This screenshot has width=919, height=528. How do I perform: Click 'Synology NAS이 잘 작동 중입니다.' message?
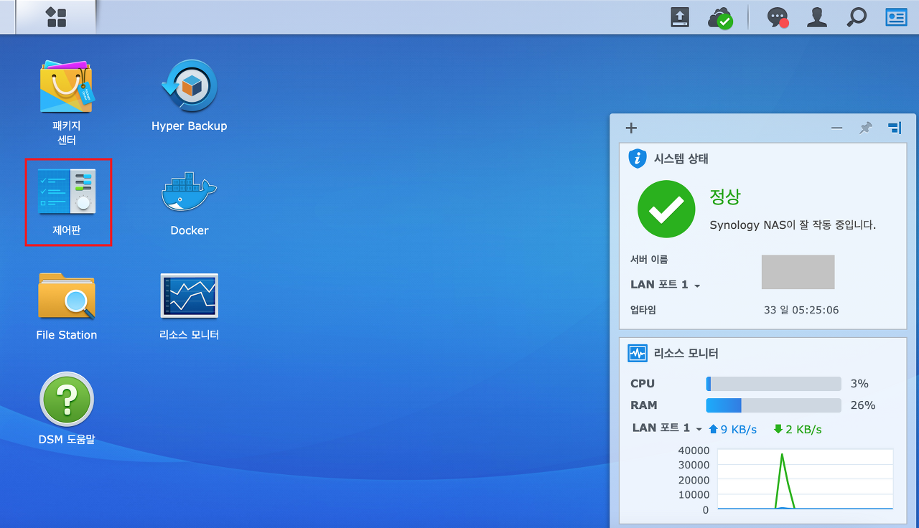[x=793, y=225]
